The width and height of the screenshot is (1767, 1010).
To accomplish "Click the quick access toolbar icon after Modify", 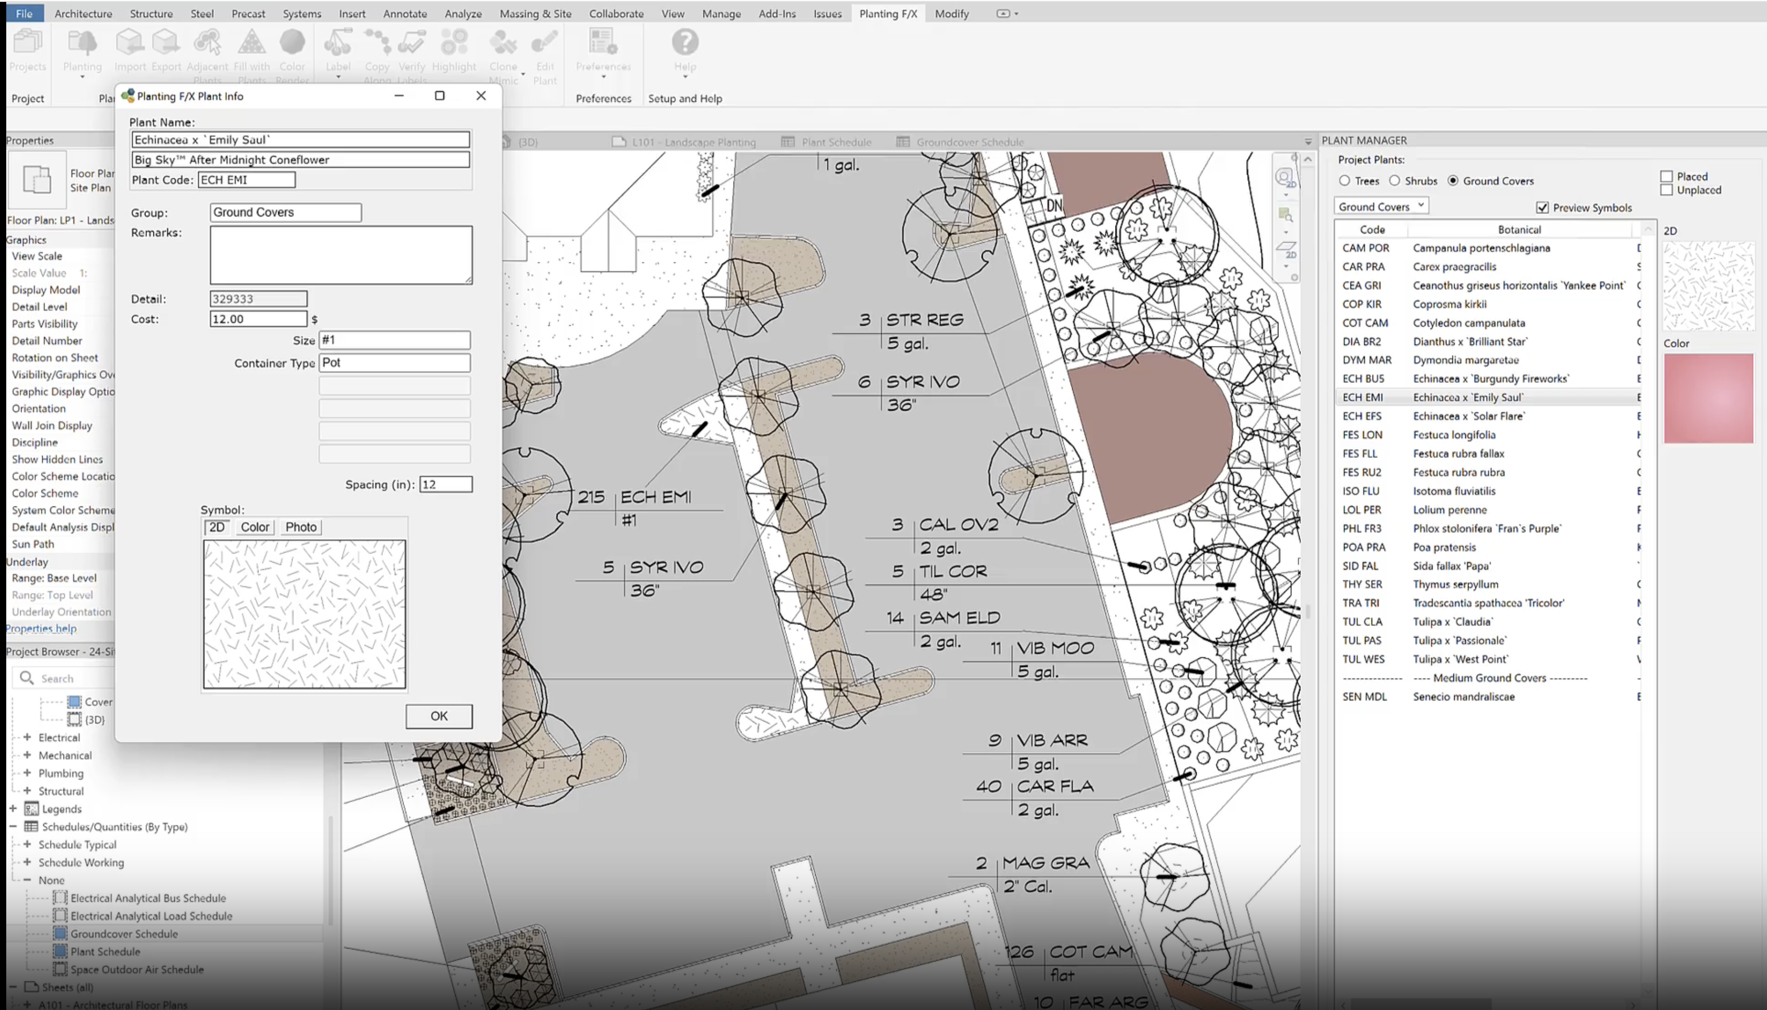I will (1003, 13).
